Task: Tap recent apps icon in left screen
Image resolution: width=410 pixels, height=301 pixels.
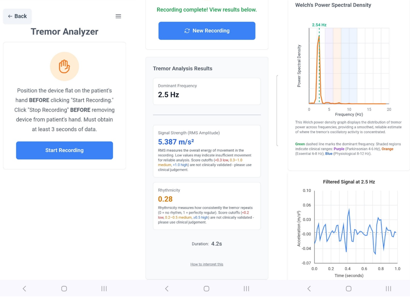Action: [x=104, y=288]
